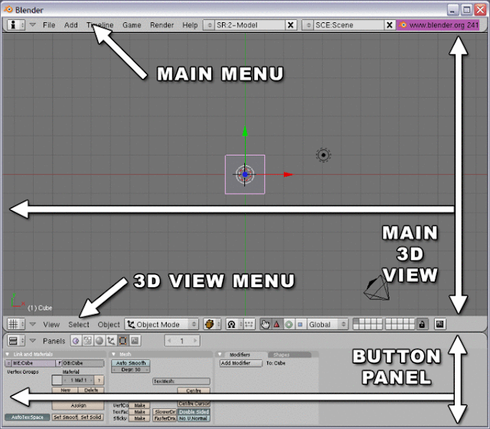Open the SCE:Scene selector arrows
Screen dimensions: 490x429
[308, 25]
